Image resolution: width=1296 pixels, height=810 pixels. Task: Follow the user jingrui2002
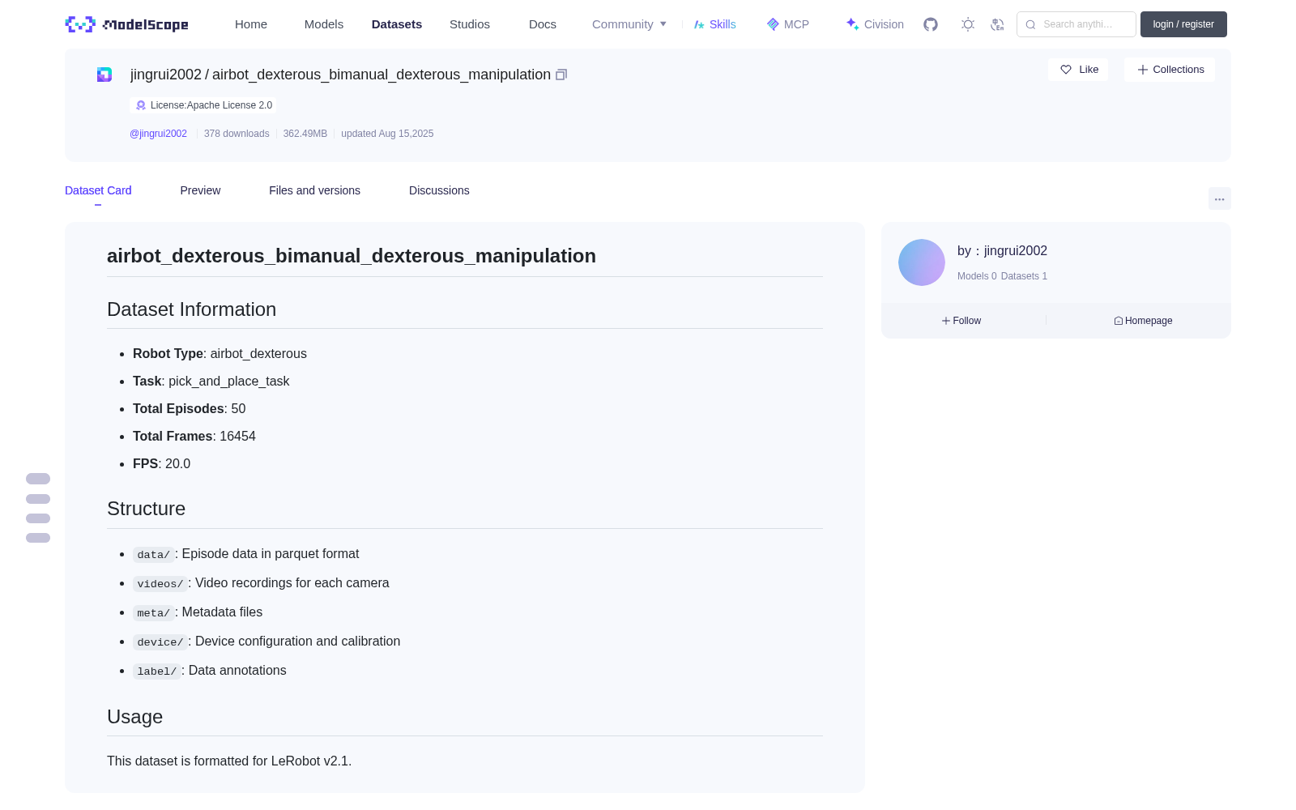961,321
